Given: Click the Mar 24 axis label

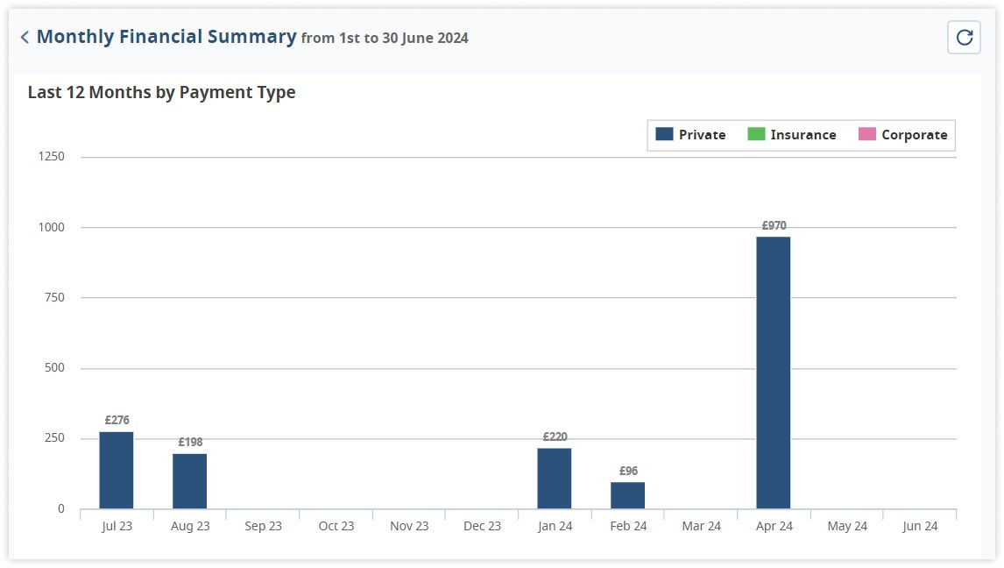Looking at the screenshot, I should pyautogui.click(x=701, y=526).
